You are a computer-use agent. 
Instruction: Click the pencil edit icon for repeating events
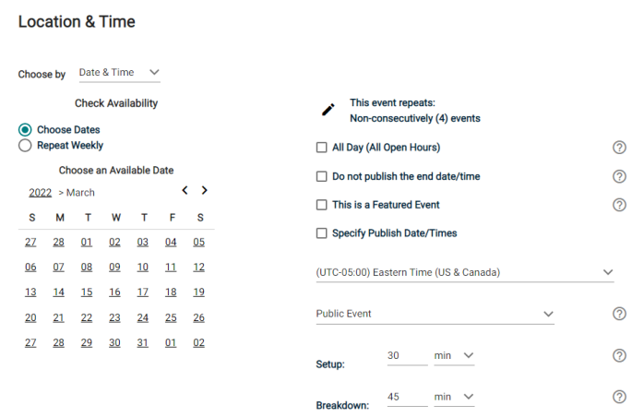328,110
